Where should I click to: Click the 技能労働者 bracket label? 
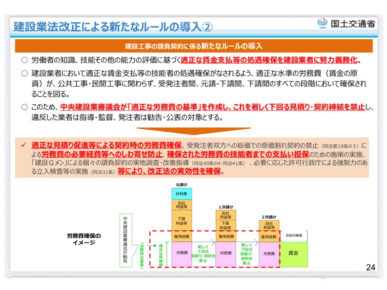(293, 236)
